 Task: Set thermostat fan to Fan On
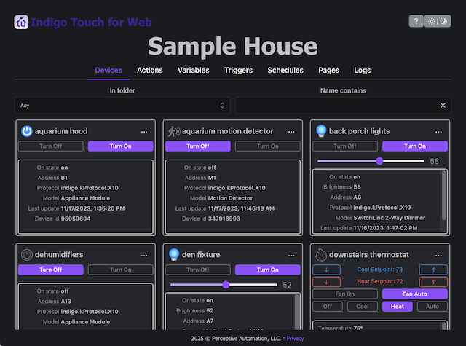pyautogui.click(x=345, y=294)
